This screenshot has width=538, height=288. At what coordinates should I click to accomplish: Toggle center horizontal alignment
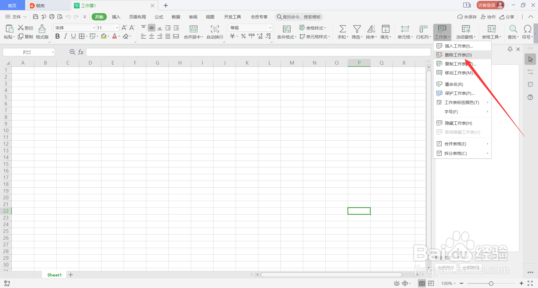click(x=152, y=36)
